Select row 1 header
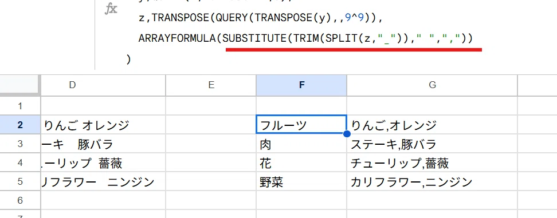Screen dimensions: 557x218 point(20,106)
